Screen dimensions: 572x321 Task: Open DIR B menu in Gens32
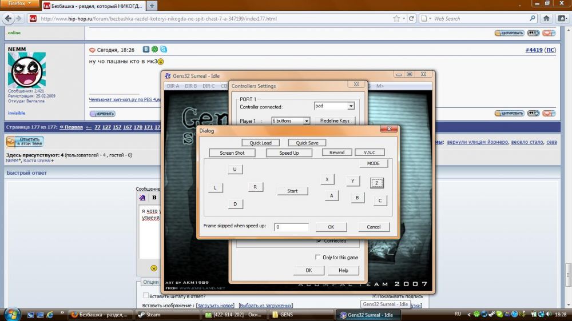pyautogui.click(x=191, y=86)
